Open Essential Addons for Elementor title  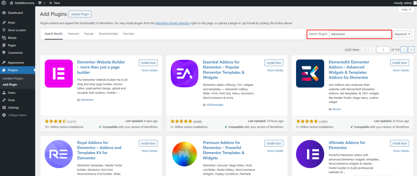[x=224, y=70]
